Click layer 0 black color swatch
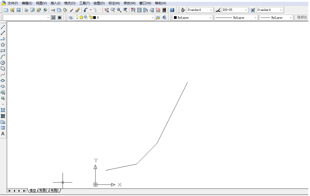 coord(95,18)
